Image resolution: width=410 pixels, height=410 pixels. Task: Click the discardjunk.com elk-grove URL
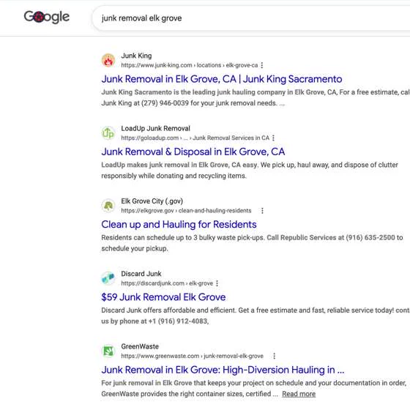pos(167,283)
